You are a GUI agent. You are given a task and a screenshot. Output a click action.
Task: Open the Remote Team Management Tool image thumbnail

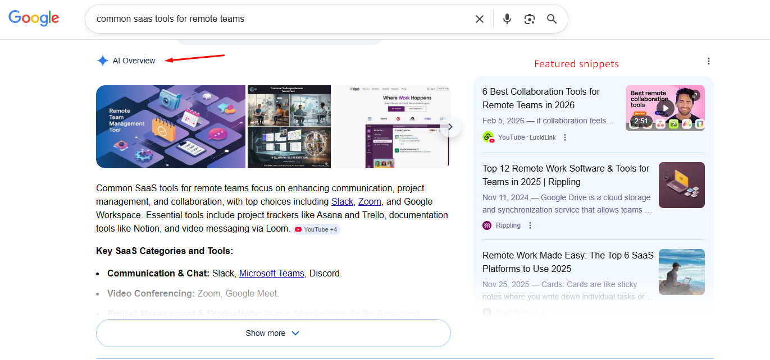tap(170, 127)
